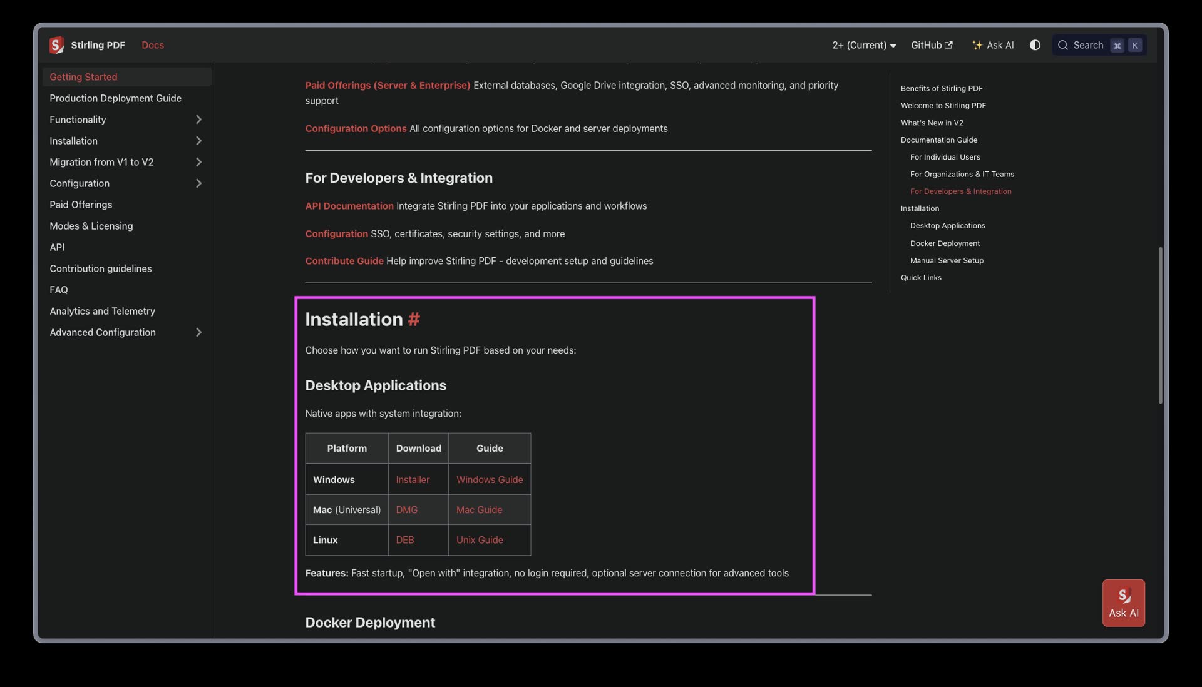This screenshot has width=1202, height=687.
Task: Click the Platform table header
Action: coord(347,449)
